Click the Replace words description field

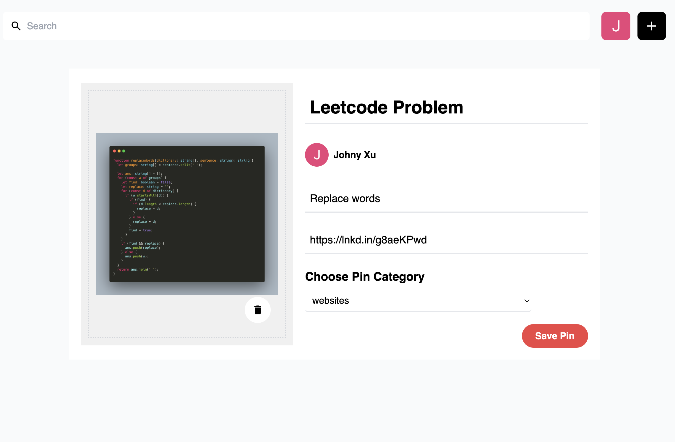pos(446,199)
